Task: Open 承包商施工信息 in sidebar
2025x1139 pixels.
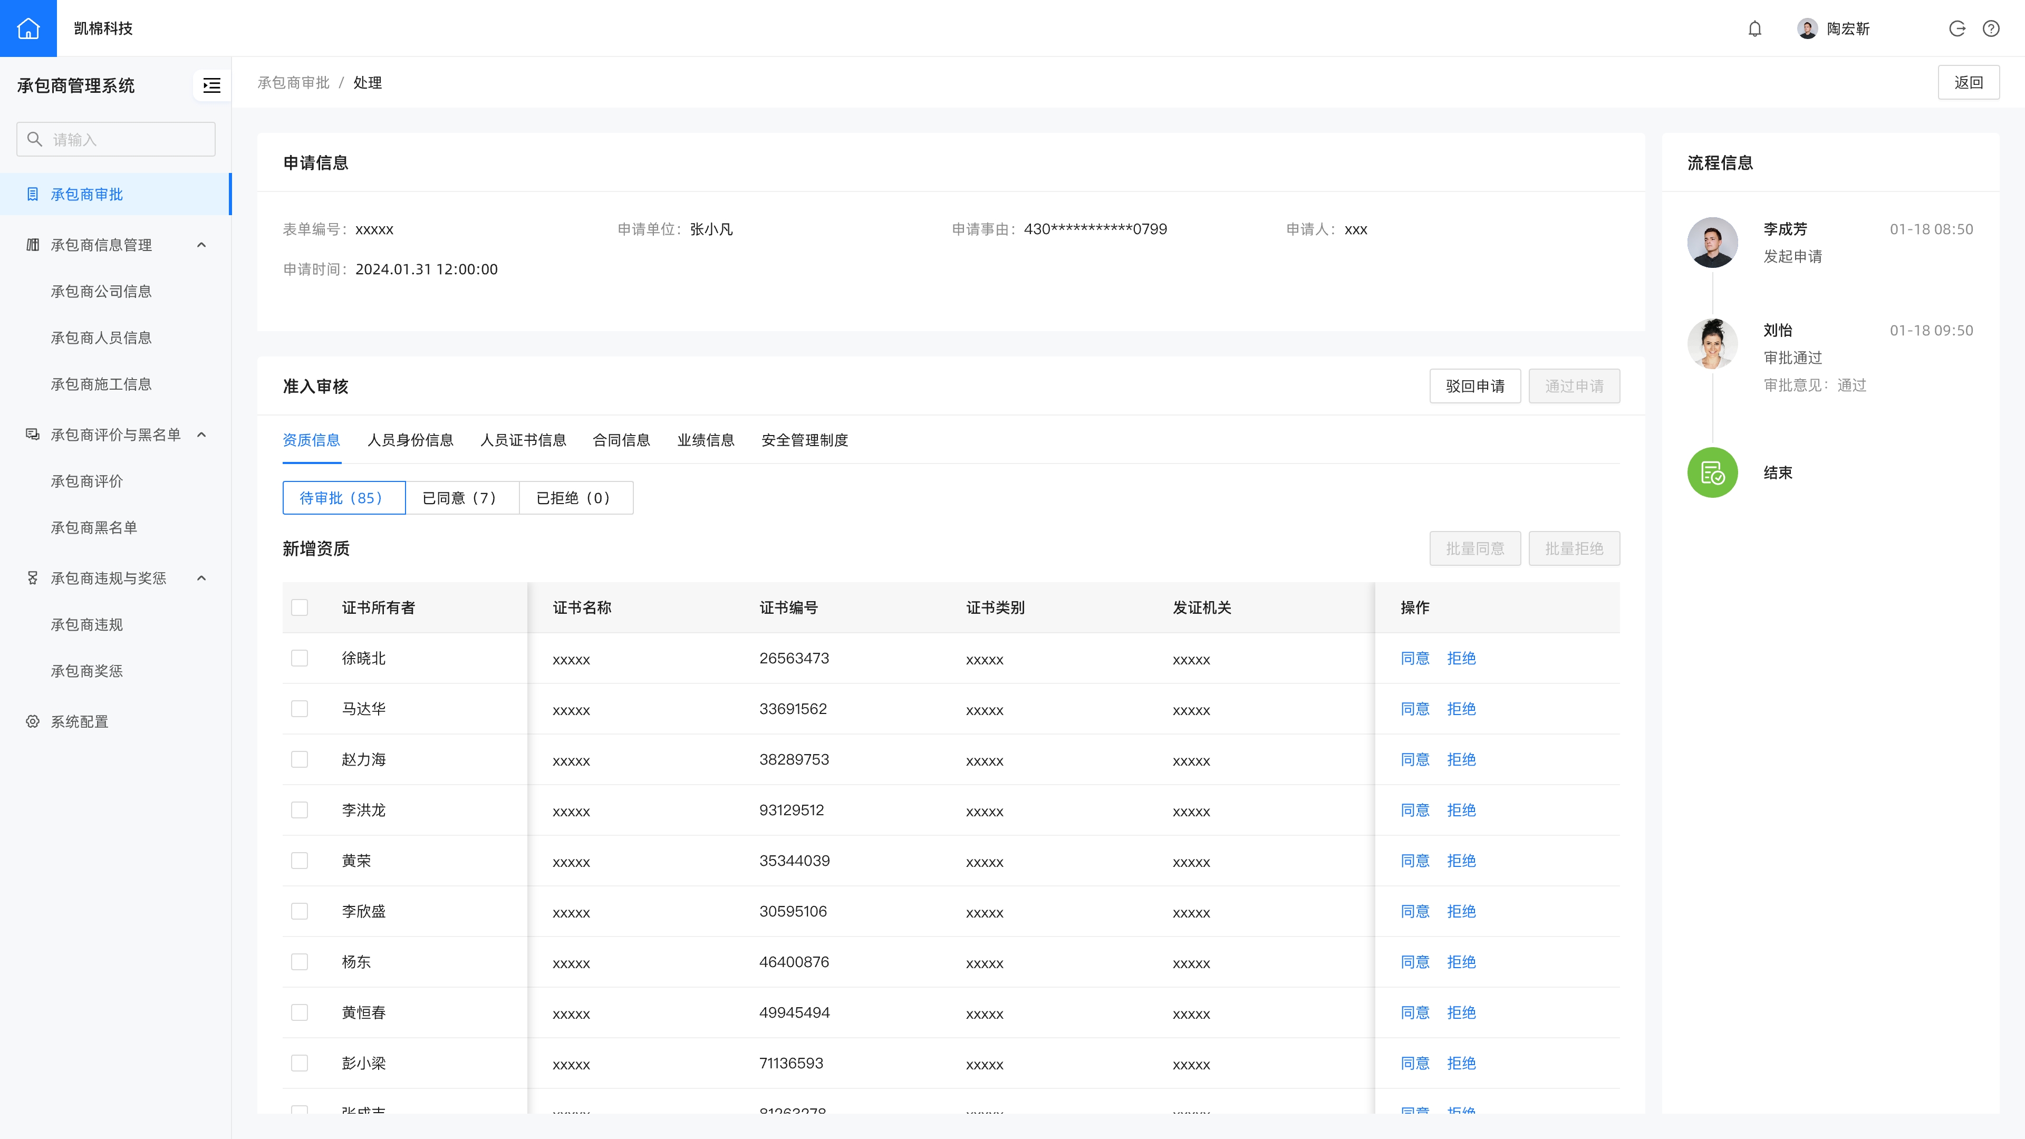Action: (101, 384)
